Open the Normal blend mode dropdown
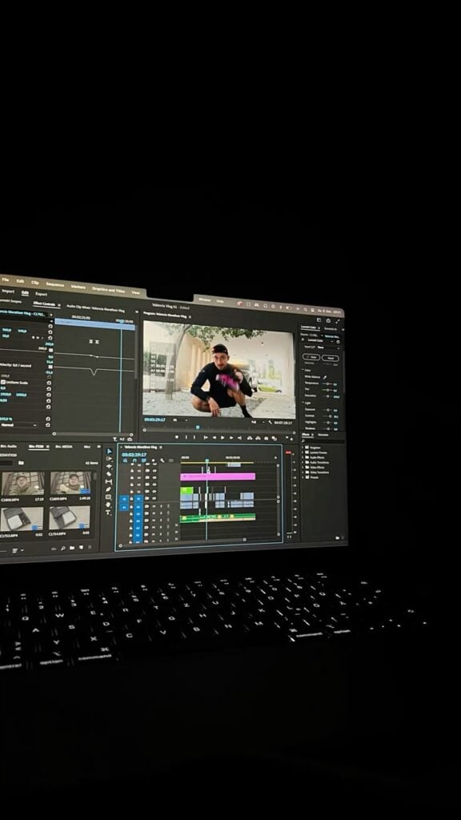The image size is (461, 820). tap(18, 424)
